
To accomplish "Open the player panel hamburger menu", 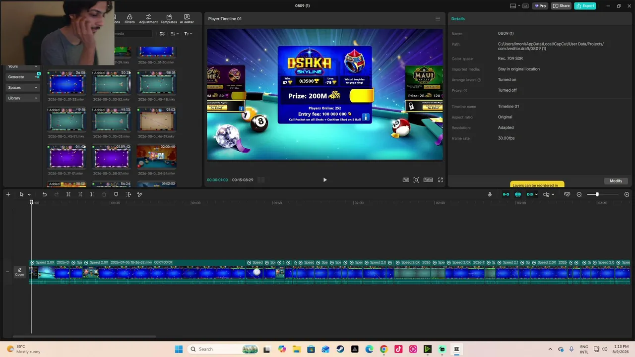I will [x=438, y=19].
